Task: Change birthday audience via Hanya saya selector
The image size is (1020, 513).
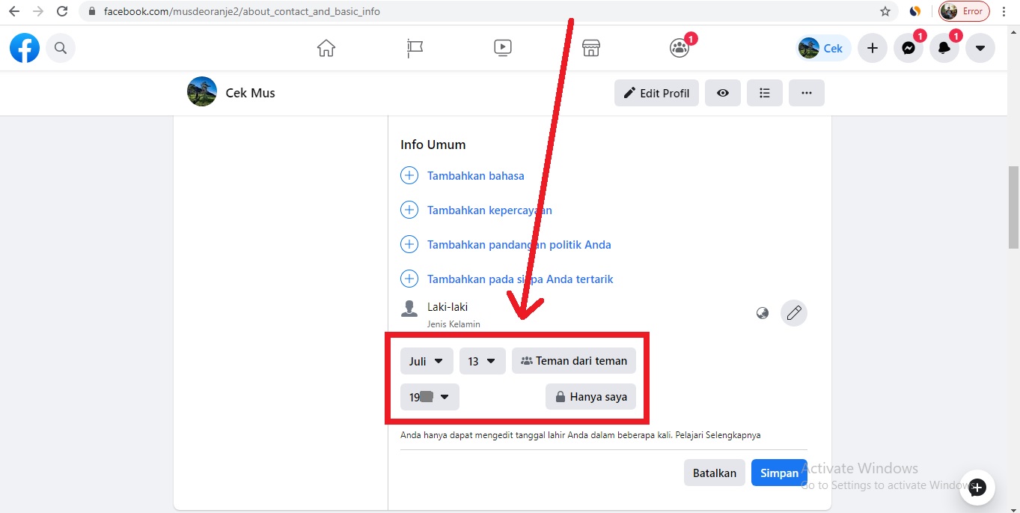Action: click(590, 396)
